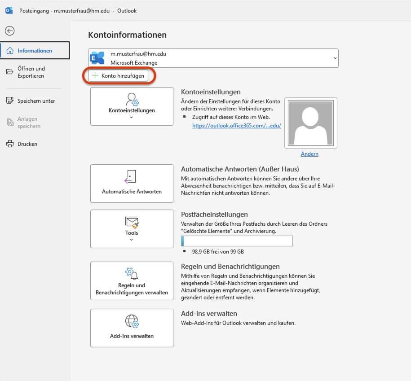Click the Add-Ins verwalten section heading
This screenshot has width=411, height=381.
click(x=209, y=313)
